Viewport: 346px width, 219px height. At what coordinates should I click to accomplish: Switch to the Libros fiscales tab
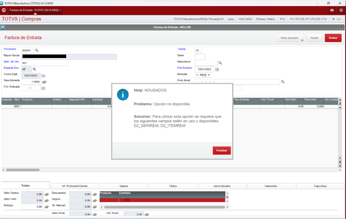tap(222, 186)
